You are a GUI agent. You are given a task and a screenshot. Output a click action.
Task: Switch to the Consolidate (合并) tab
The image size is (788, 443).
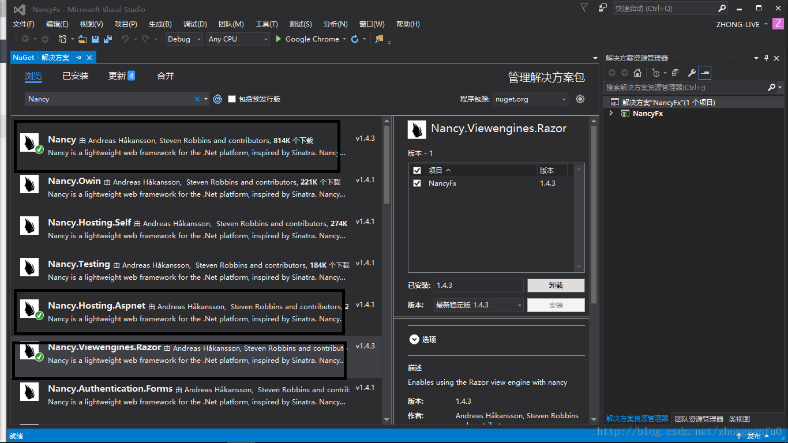[x=166, y=76]
